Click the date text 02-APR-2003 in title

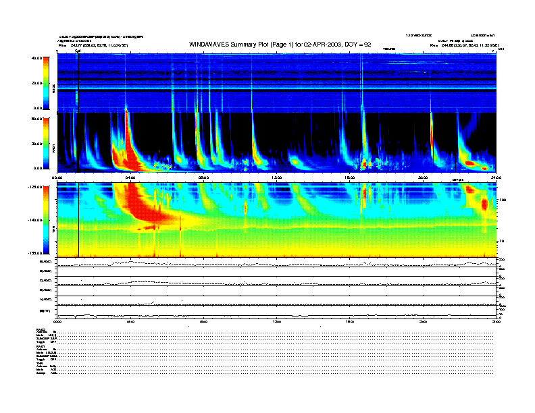tap(321, 45)
